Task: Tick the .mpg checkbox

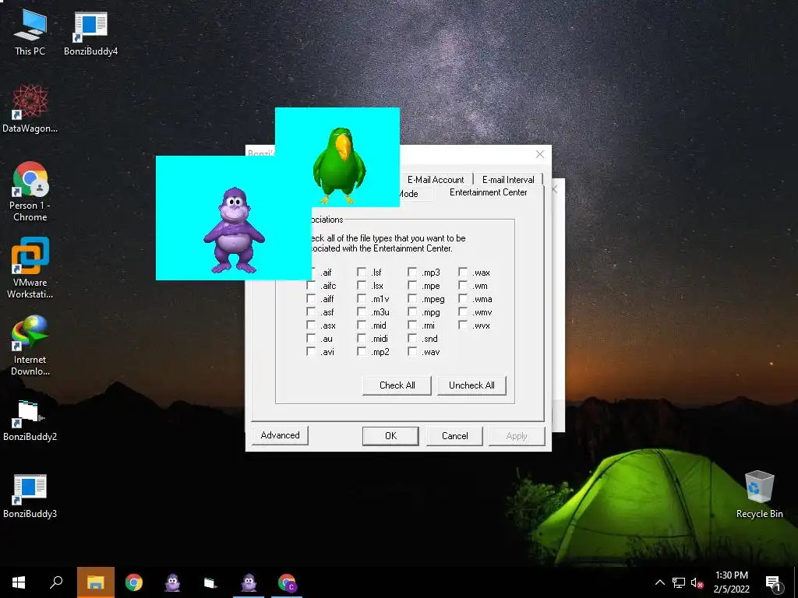Action: (412, 311)
